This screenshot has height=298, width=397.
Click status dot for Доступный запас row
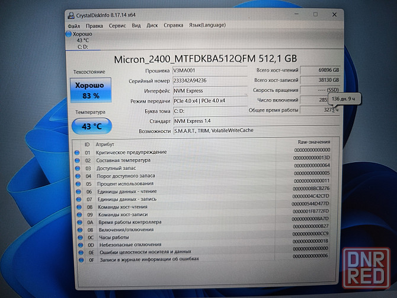[78, 169]
